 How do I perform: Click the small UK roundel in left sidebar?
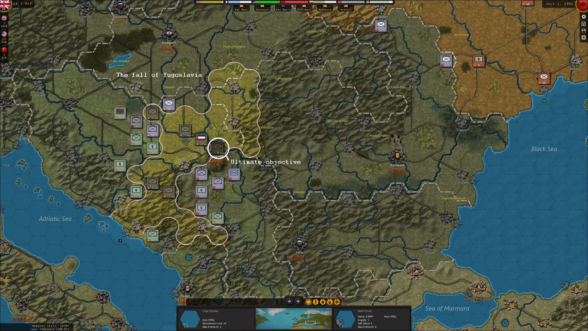point(5,18)
